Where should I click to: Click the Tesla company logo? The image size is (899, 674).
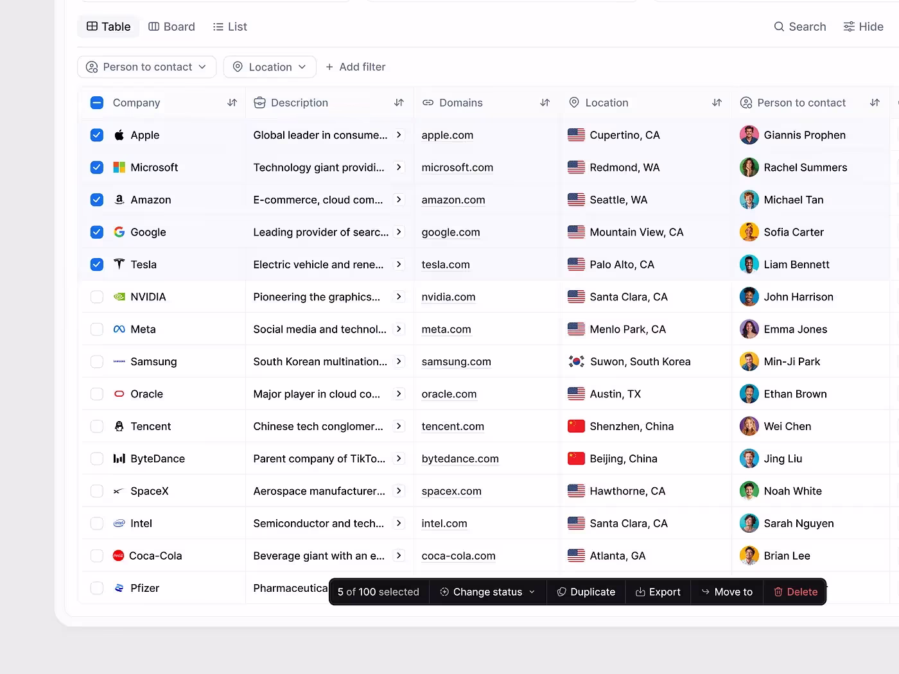click(119, 264)
